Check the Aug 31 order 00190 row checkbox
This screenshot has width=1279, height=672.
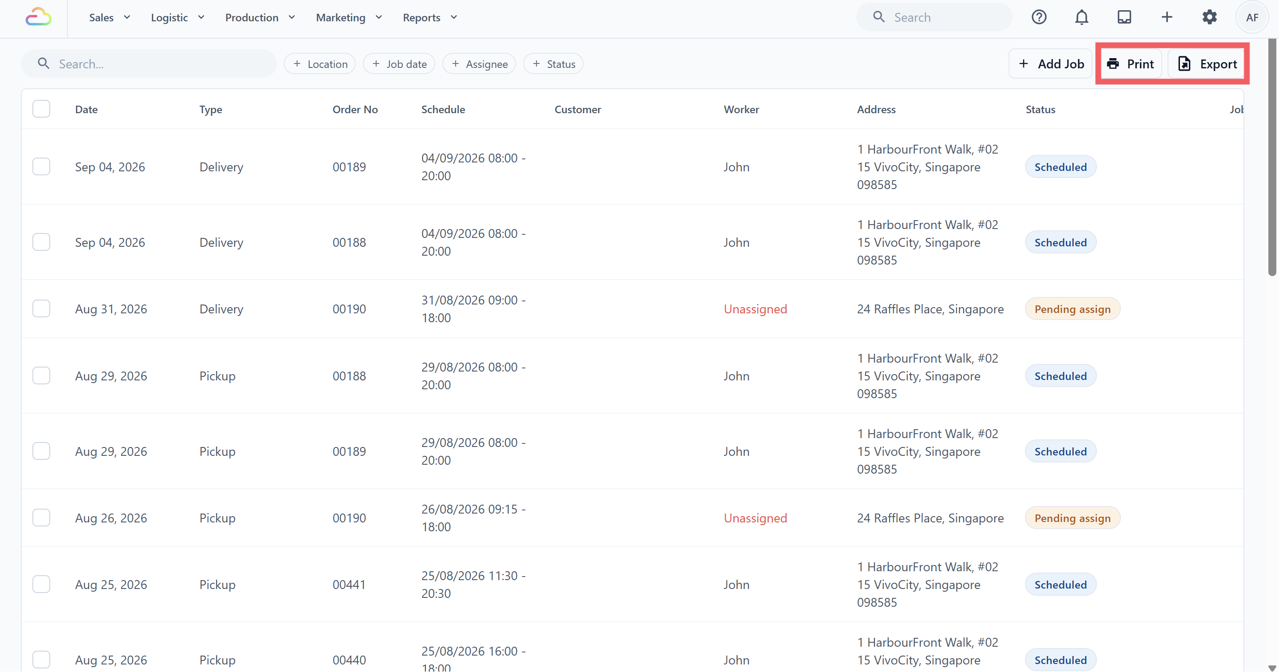pyautogui.click(x=41, y=308)
